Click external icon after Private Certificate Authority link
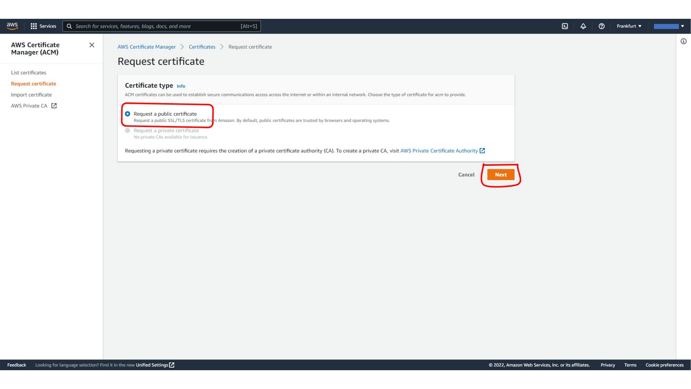 click(482, 151)
